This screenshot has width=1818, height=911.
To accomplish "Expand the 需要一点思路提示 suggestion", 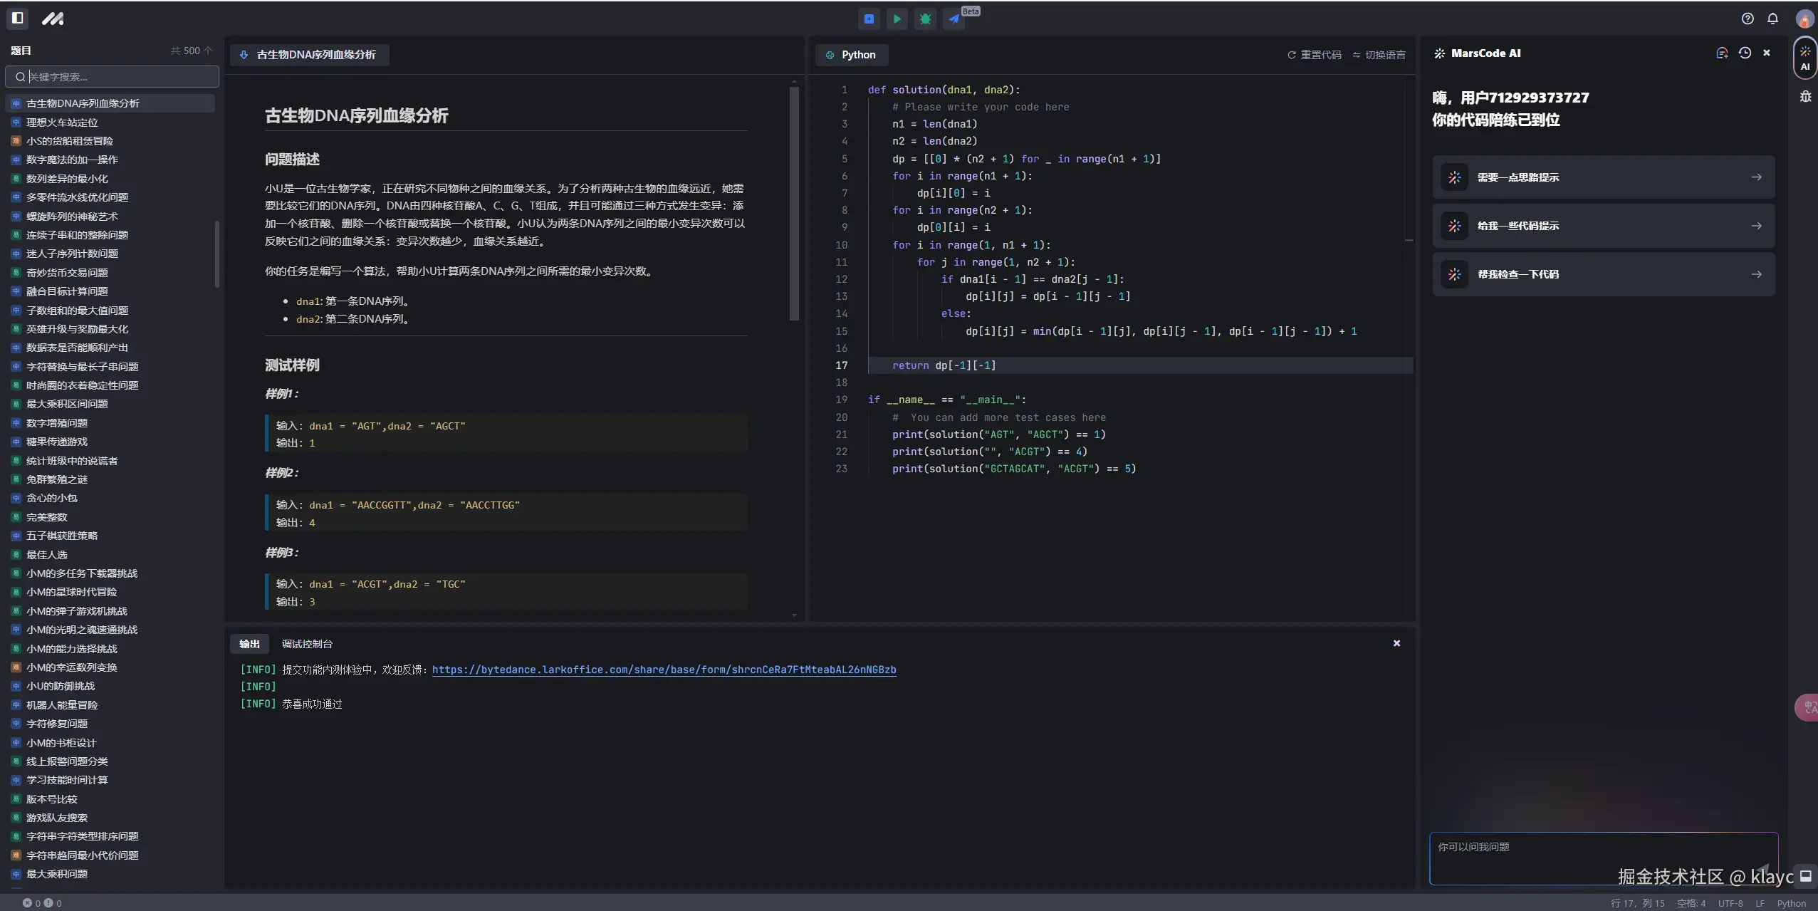I will [x=1603, y=177].
